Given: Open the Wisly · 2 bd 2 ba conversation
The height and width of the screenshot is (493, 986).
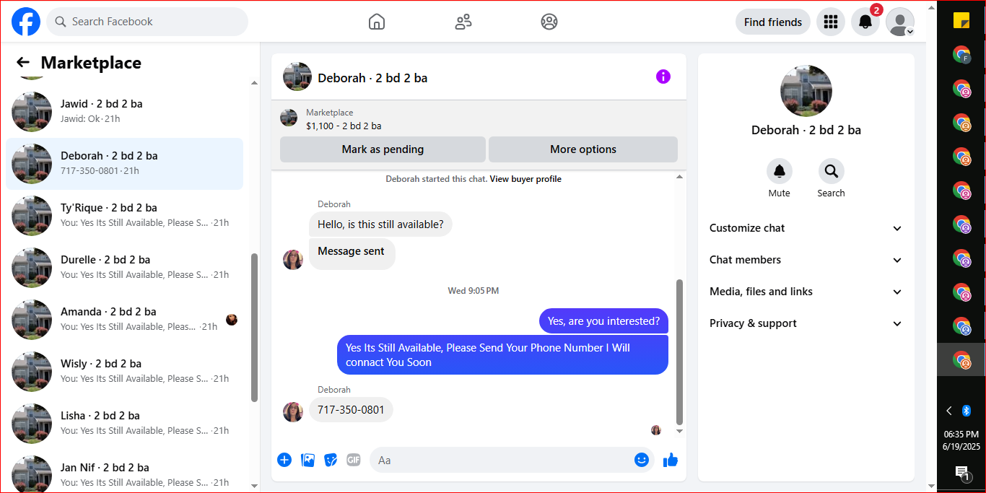Looking at the screenshot, I should [124, 372].
